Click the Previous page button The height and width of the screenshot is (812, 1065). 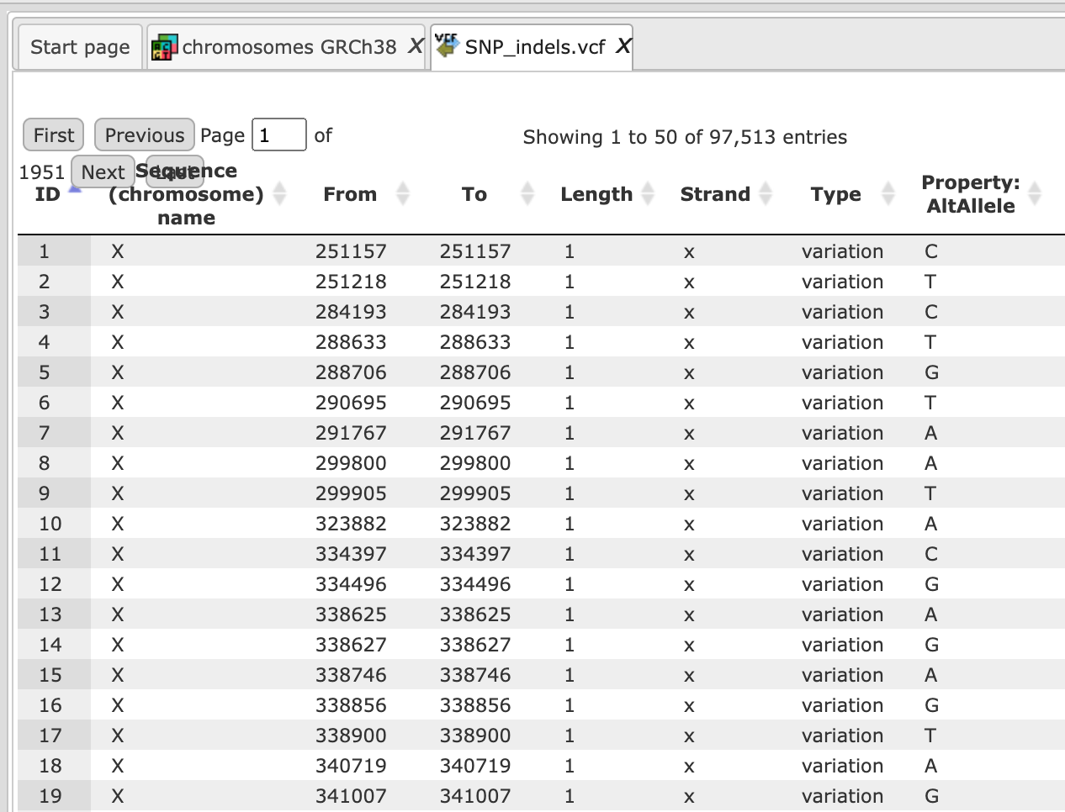coord(145,135)
